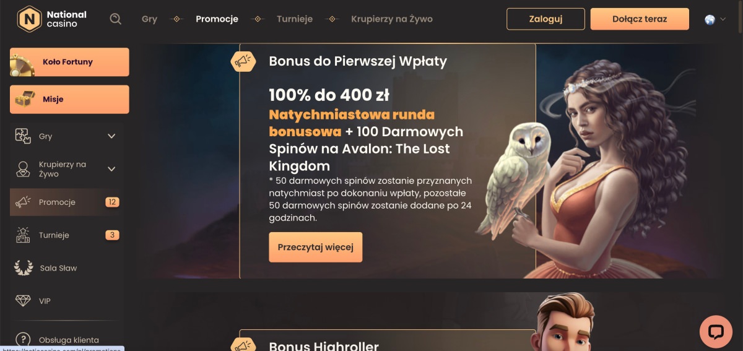Open the Misje treasure chest banner
Viewport: 743px width, 351px height.
click(x=69, y=99)
